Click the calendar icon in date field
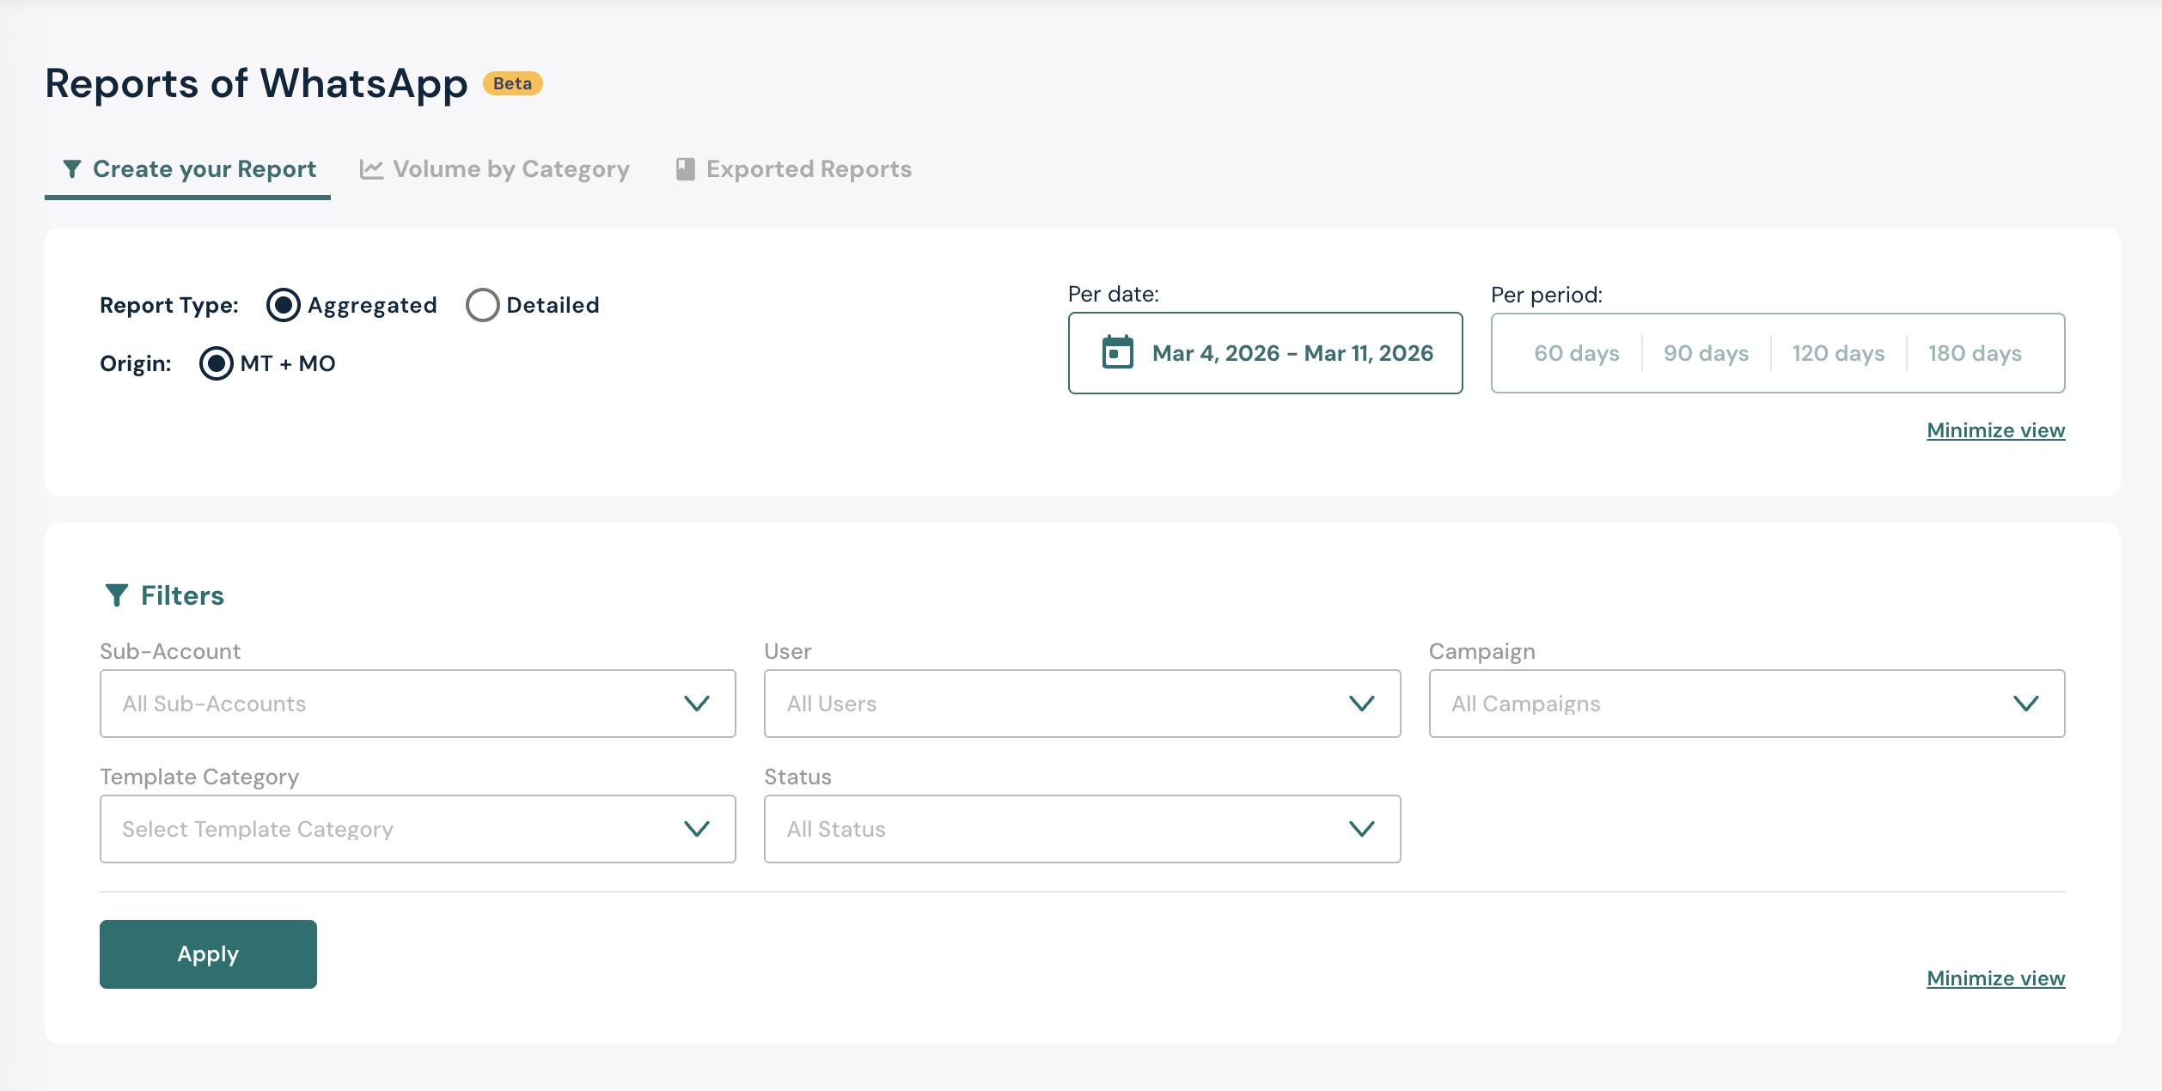The height and width of the screenshot is (1091, 2162). [1117, 352]
